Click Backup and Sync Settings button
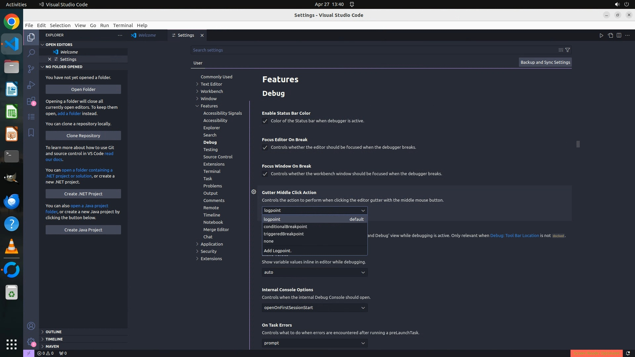 (545, 62)
